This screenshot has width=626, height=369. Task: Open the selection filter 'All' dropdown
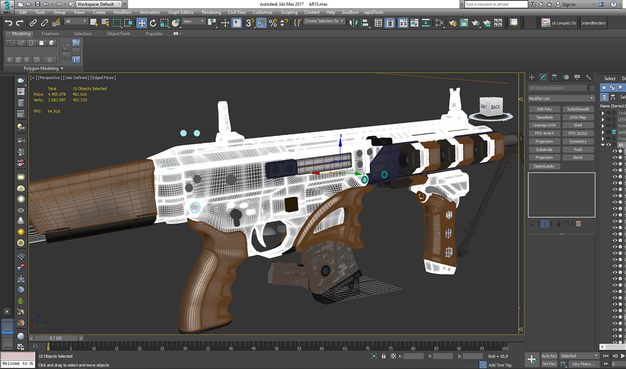coord(76,22)
